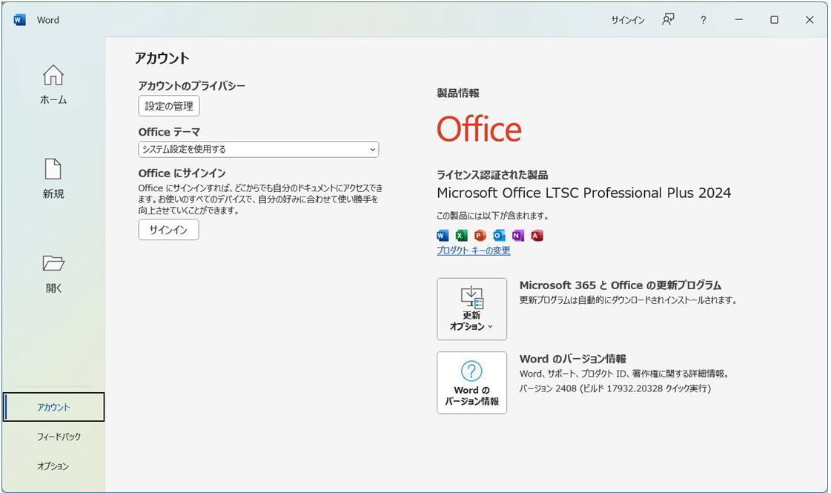Open the ホーム (Home) page
This screenshot has width=831, height=493.
tap(53, 85)
